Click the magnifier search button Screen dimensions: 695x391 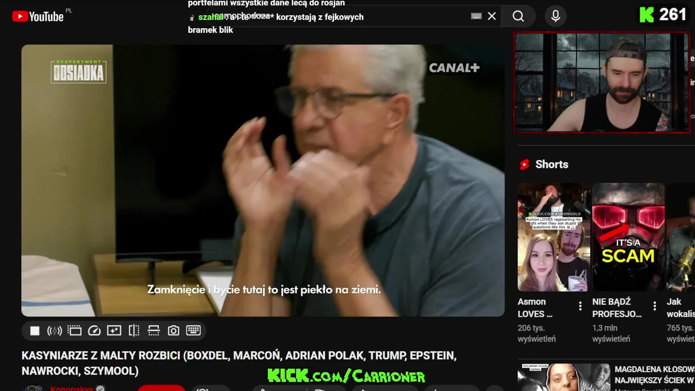click(519, 16)
